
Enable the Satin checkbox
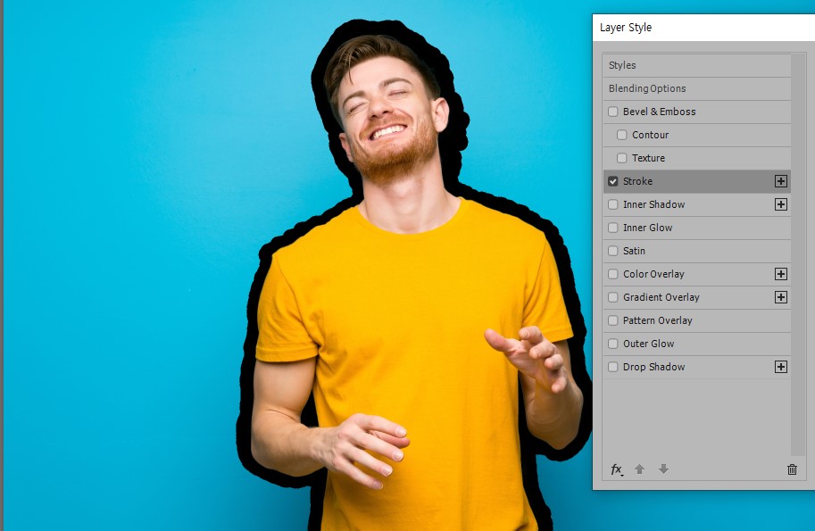click(612, 251)
